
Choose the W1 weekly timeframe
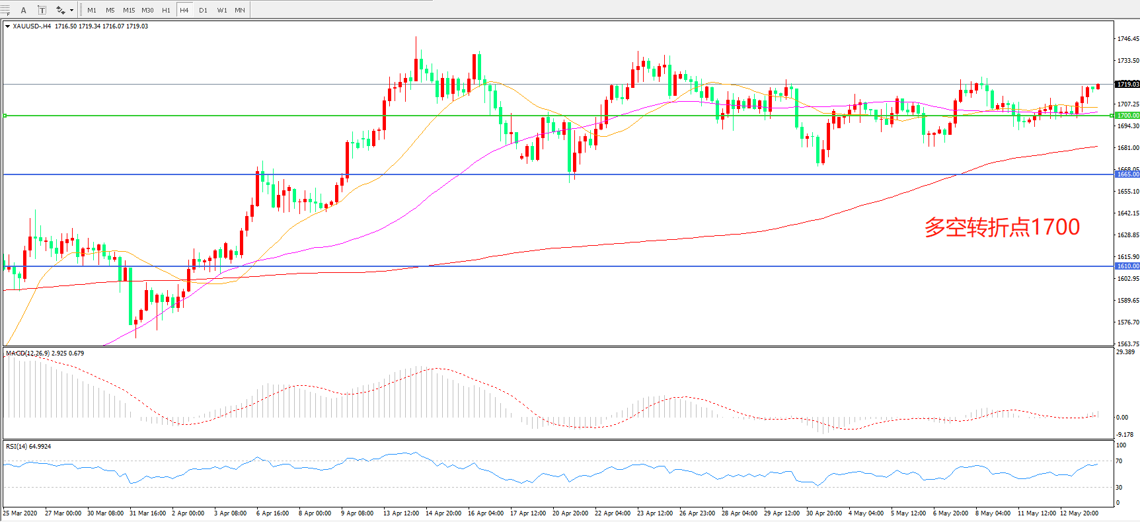tap(222, 10)
